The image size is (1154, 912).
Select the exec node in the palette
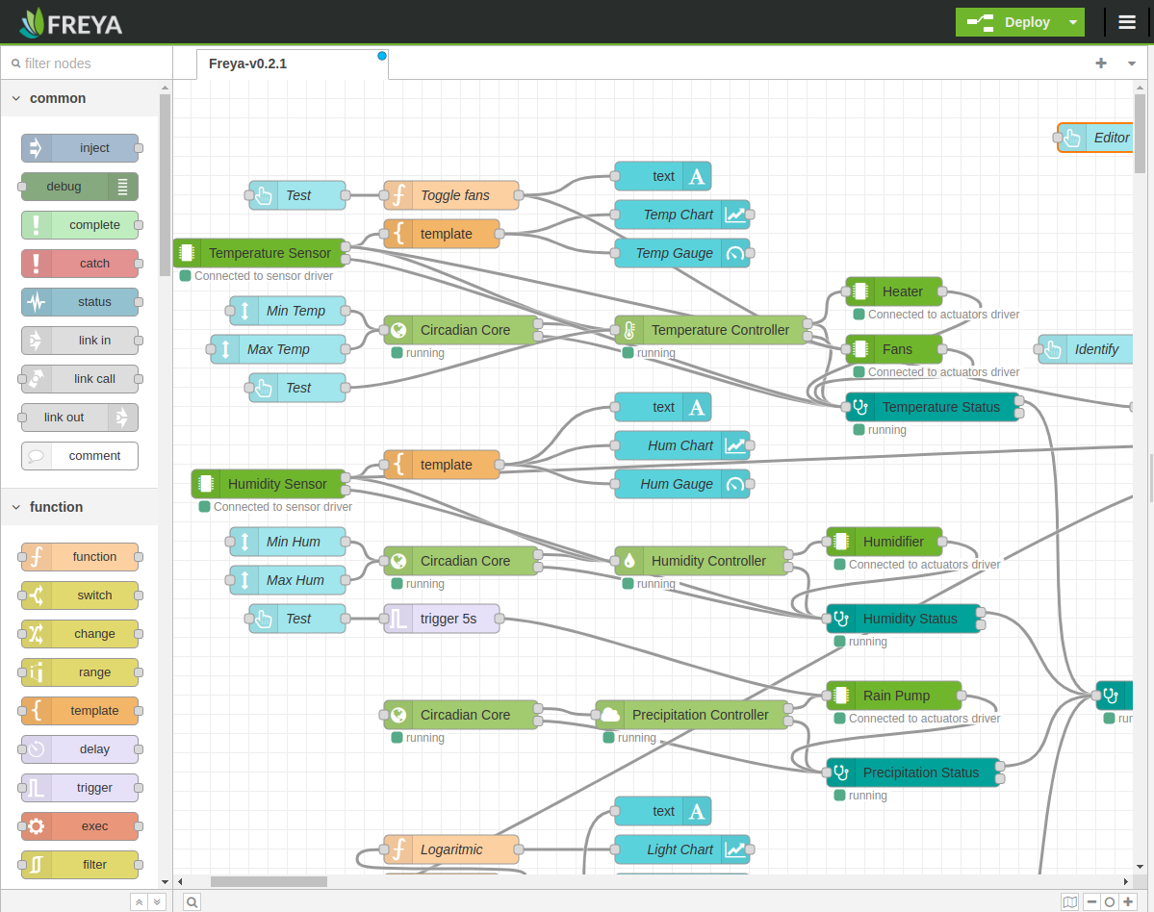point(79,825)
